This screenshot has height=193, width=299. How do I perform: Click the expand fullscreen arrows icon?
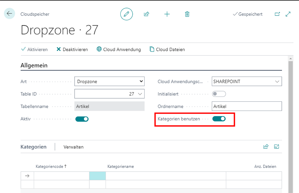(x=288, y=14)
